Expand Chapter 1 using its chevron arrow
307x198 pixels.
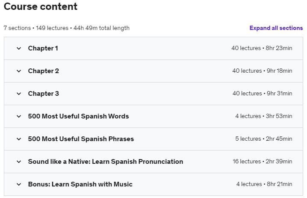19,48
